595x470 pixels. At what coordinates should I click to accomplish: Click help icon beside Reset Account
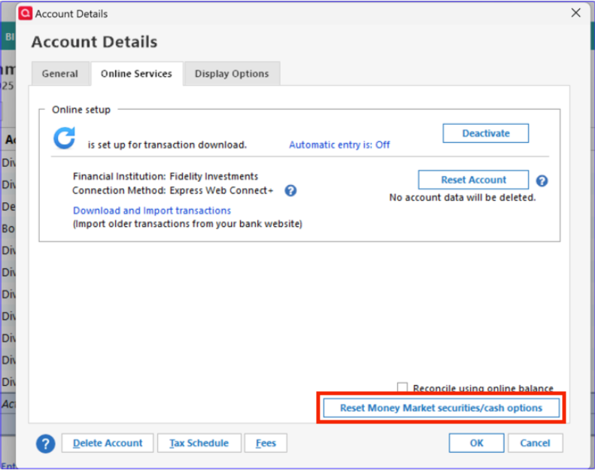click(542, 181)
